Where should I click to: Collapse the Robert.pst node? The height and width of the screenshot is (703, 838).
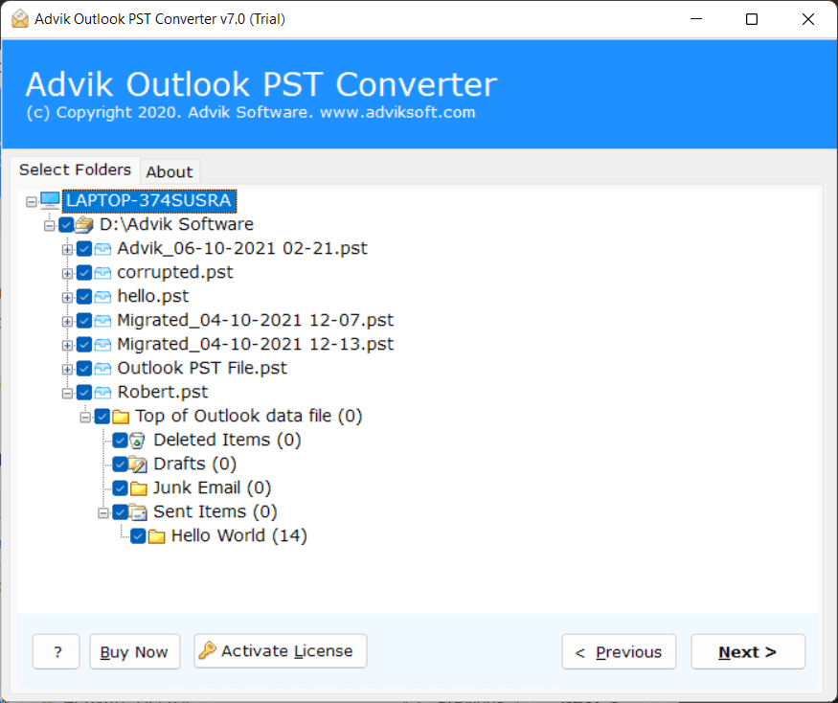coord(67,394)
